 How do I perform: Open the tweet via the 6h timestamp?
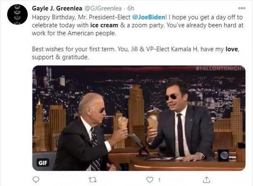(x=130, y=8)
